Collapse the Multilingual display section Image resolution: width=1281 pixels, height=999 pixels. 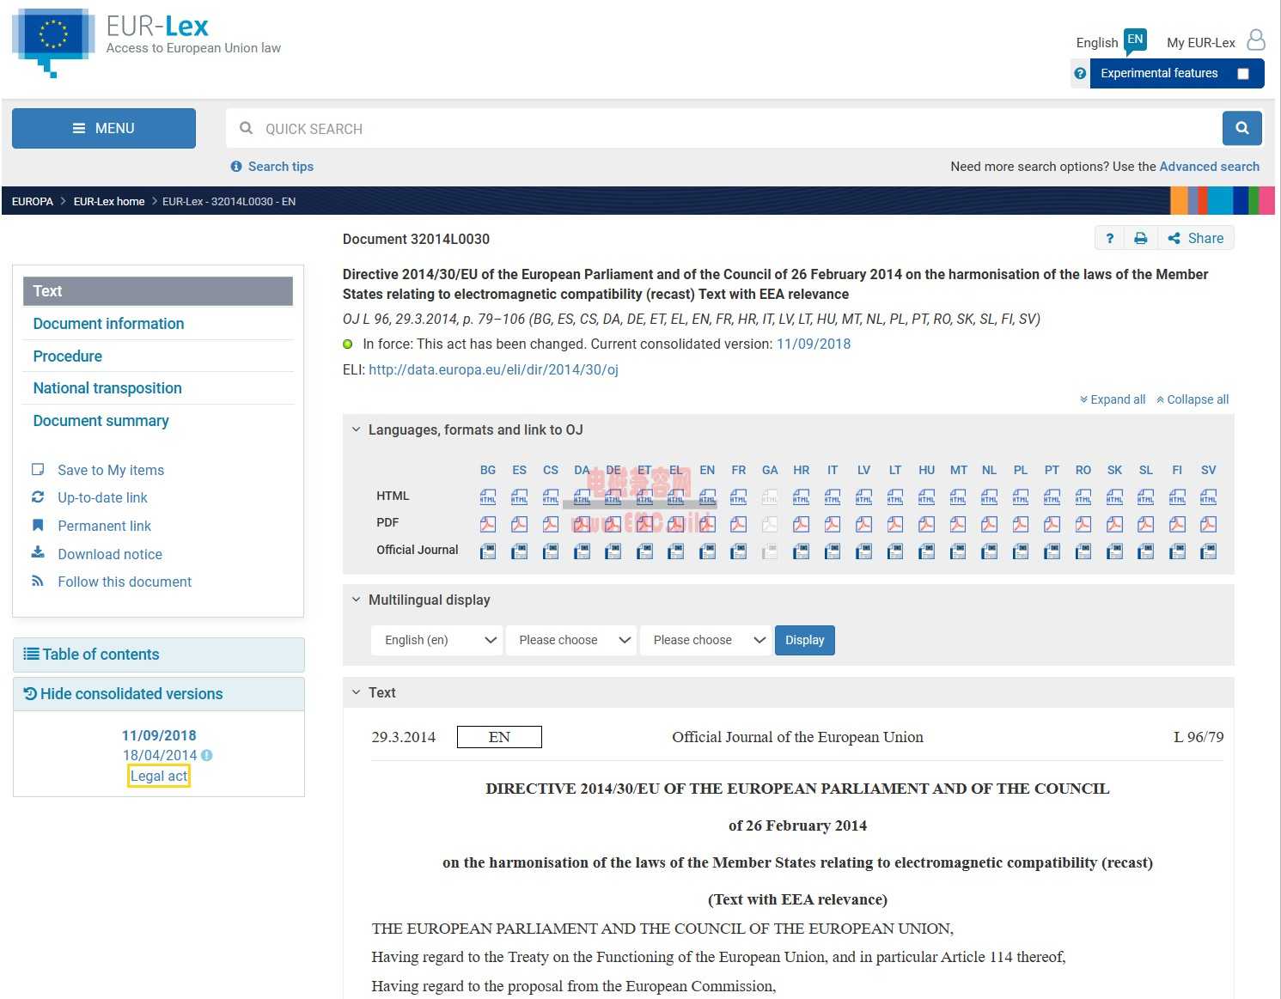pos(357,600)
